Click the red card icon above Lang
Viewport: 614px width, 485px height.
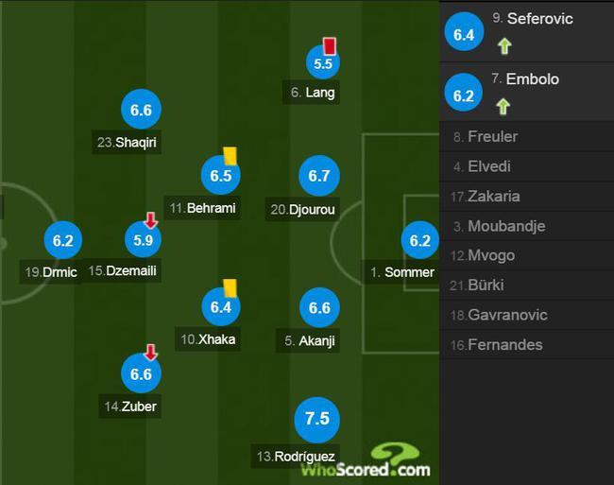[330, 46]
